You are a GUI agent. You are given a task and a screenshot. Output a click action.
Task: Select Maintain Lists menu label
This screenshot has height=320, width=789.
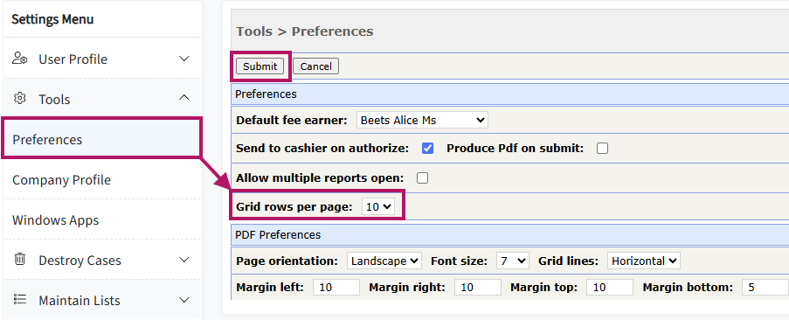80,301
